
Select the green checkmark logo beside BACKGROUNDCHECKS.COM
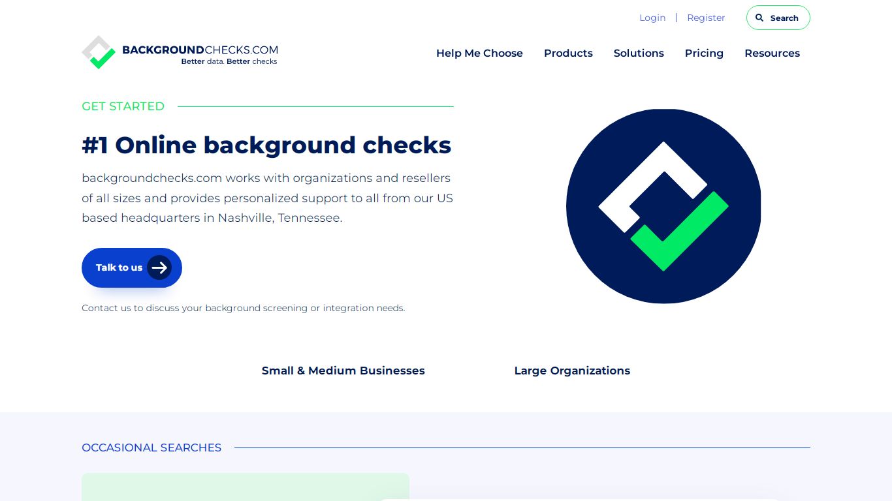(x=99, y=52)
